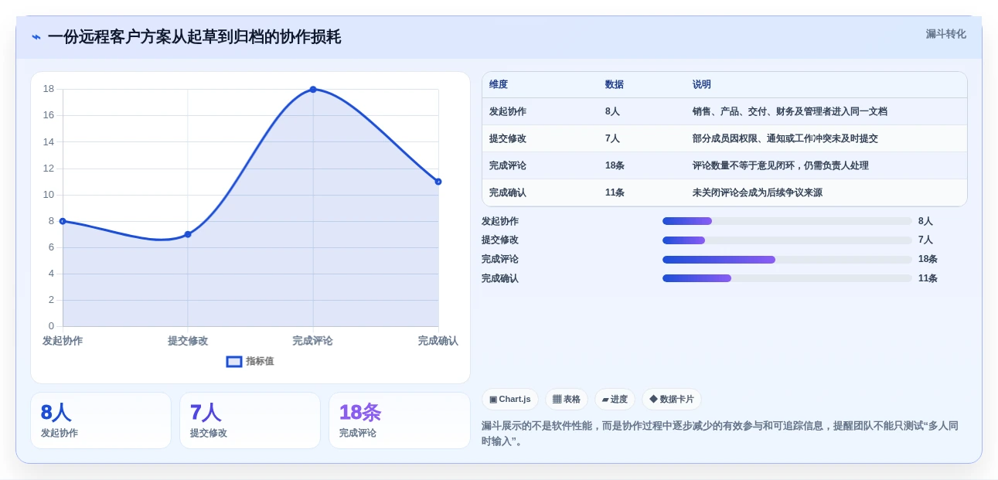Click the 进度 tag chip
Viewport: 998px width, 480px height.
coord(615,400)
